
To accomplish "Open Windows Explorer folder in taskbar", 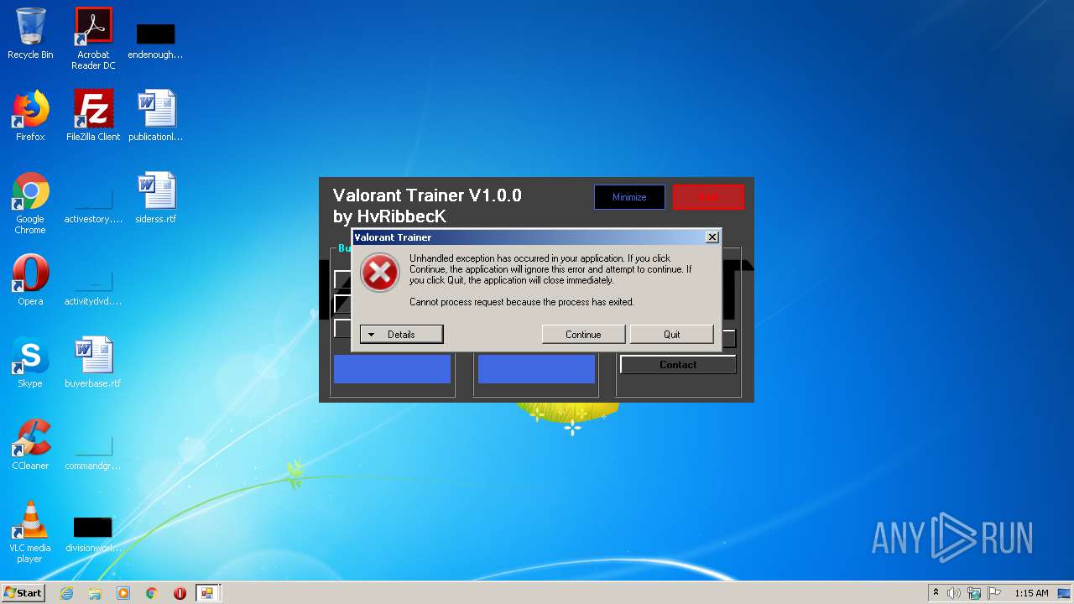I will coord(95,593).
